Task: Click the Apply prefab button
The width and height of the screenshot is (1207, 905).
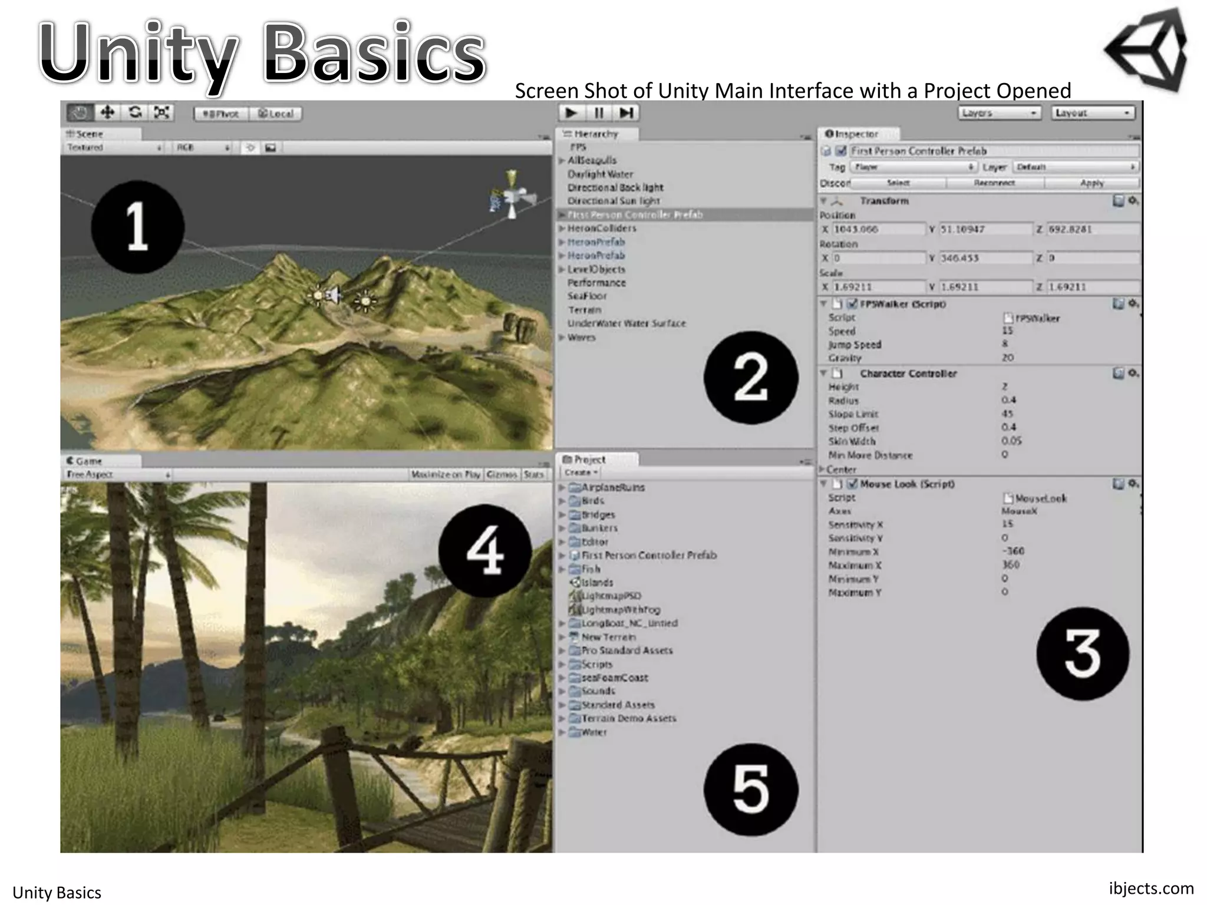Action: 1091,183
